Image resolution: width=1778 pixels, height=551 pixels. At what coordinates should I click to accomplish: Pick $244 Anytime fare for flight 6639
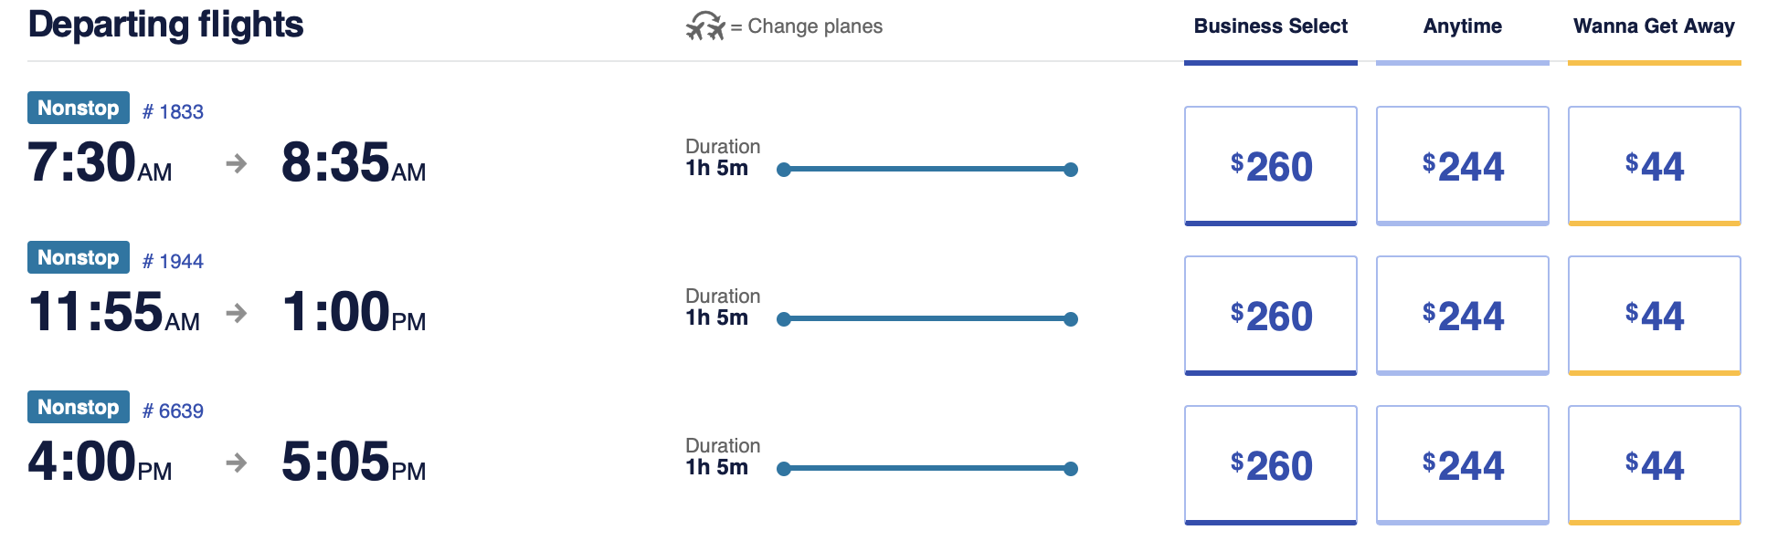(x=1463, y=465)
